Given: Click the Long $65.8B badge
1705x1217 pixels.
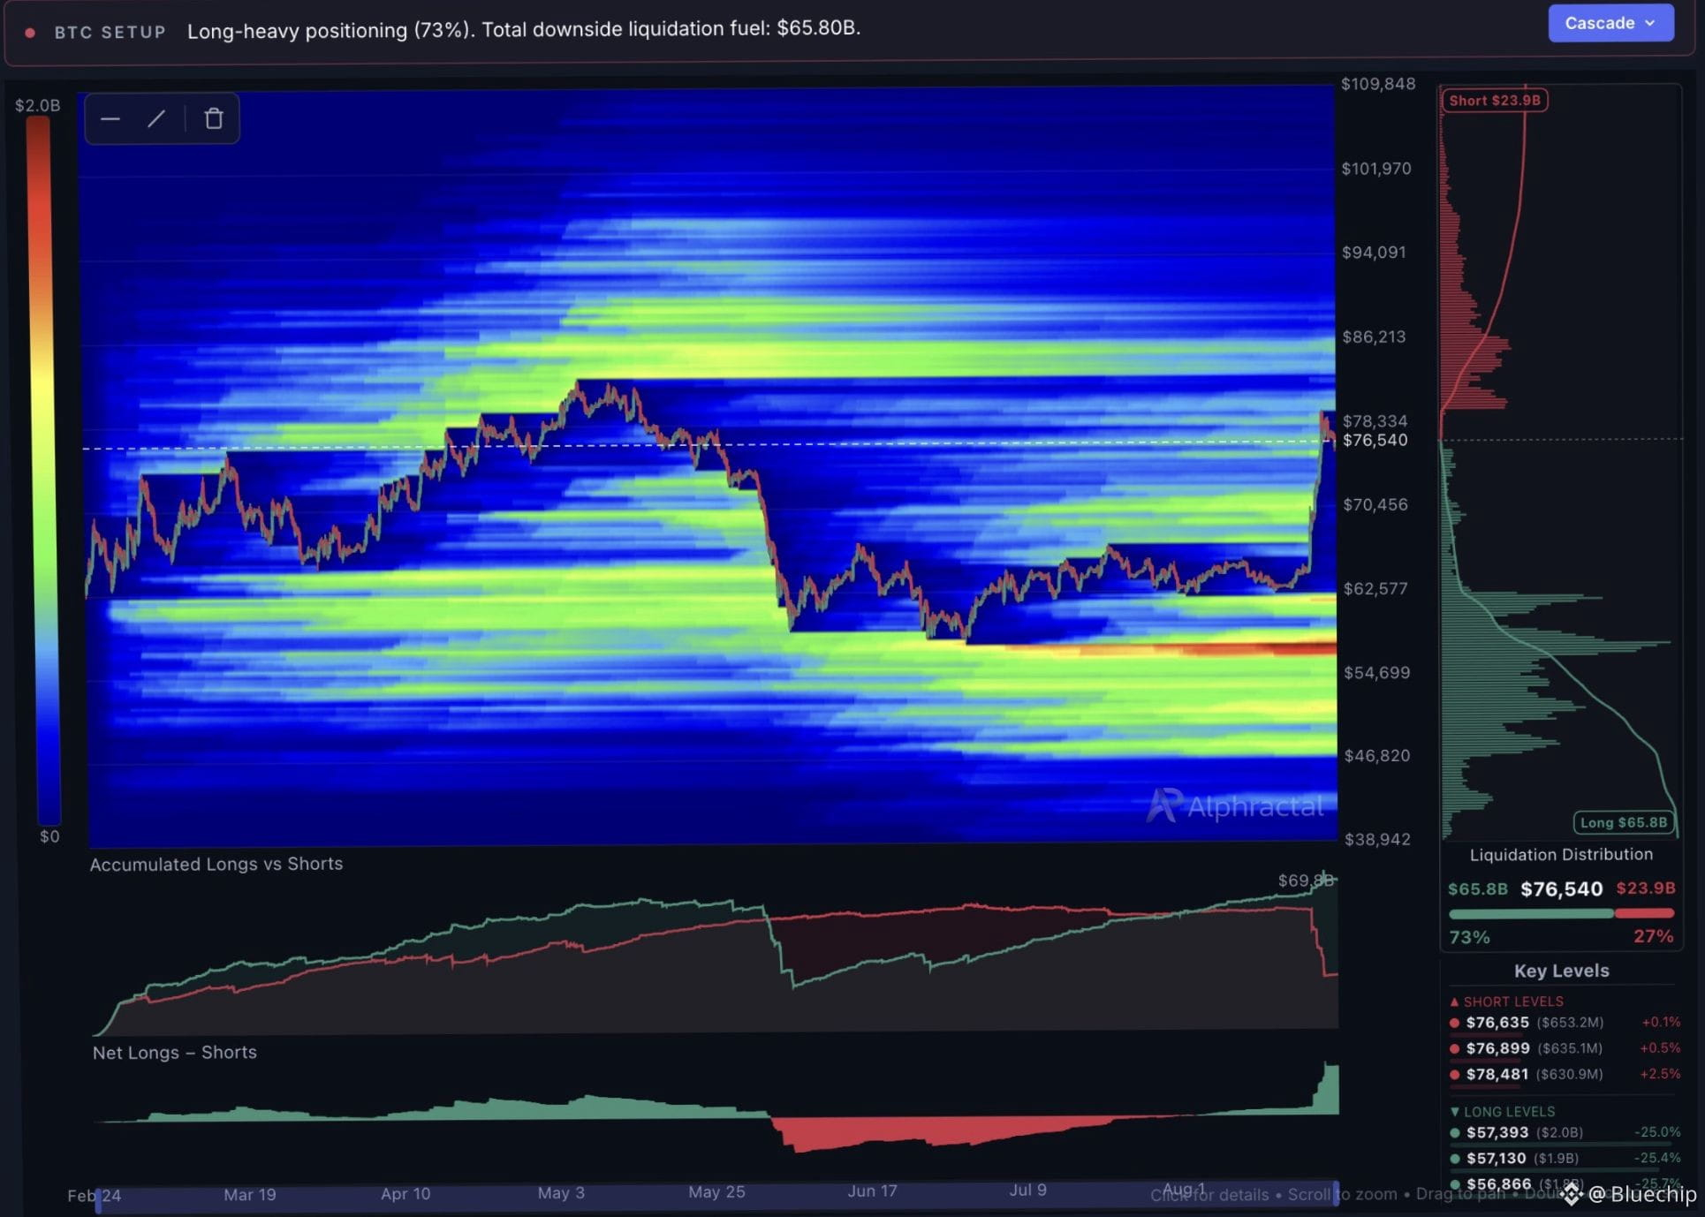Looking at the screenshot, I should [x=1625, y=822].
